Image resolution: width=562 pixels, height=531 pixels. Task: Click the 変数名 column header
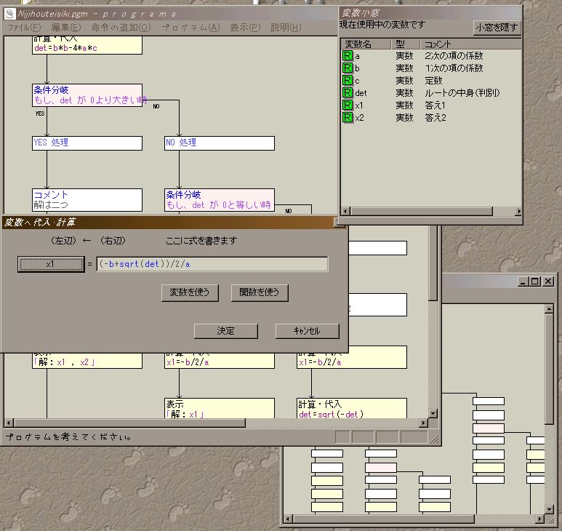366,44
